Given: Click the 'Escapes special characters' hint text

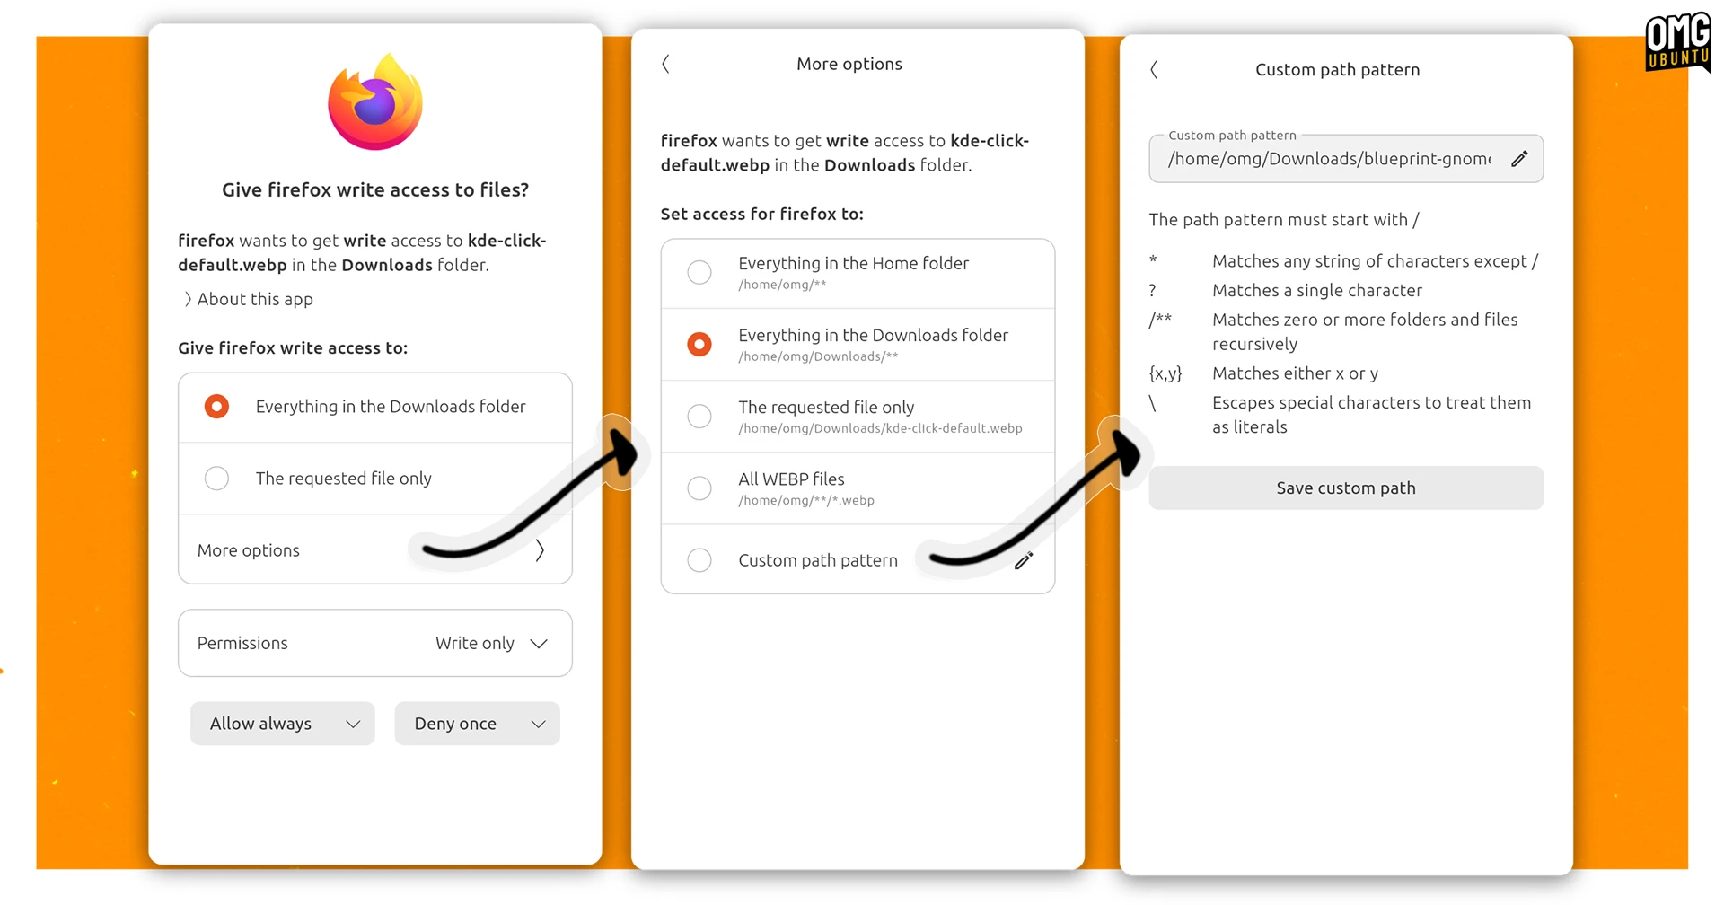Looking at the screenshot, I should click(1371, 415).
